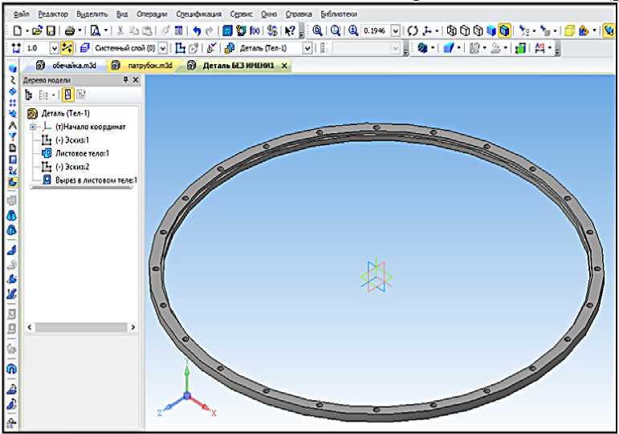Select Листовое тело:1 in the tree
Viewport: 619px width, 434px height.
click(82, 153)
